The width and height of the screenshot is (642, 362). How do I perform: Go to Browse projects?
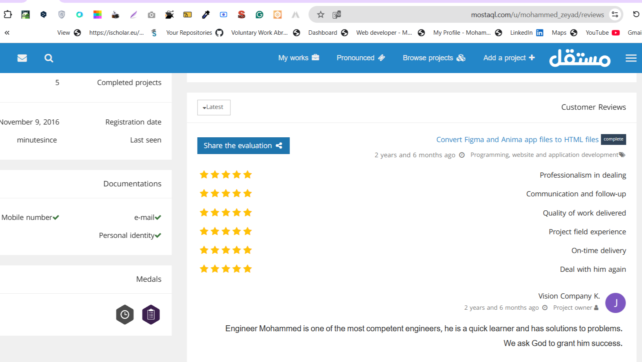434,58
